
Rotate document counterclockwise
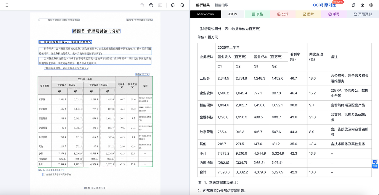pos(173,5)
